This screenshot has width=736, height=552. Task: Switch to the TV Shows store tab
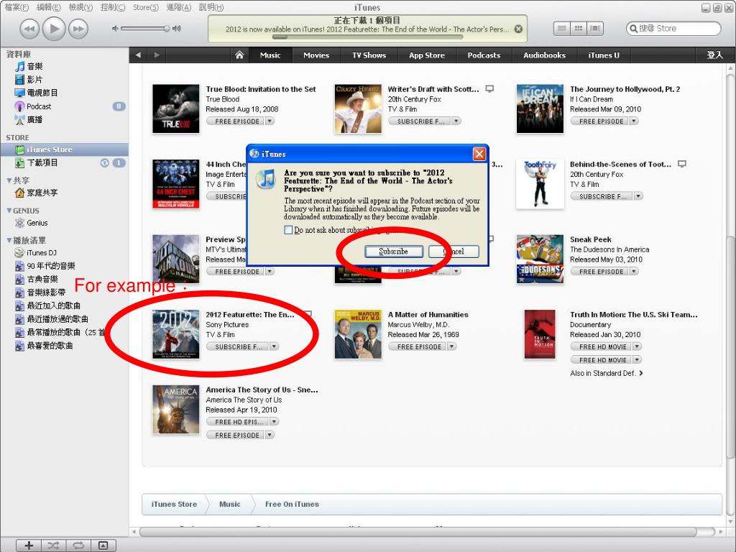[x=369, y=55]
